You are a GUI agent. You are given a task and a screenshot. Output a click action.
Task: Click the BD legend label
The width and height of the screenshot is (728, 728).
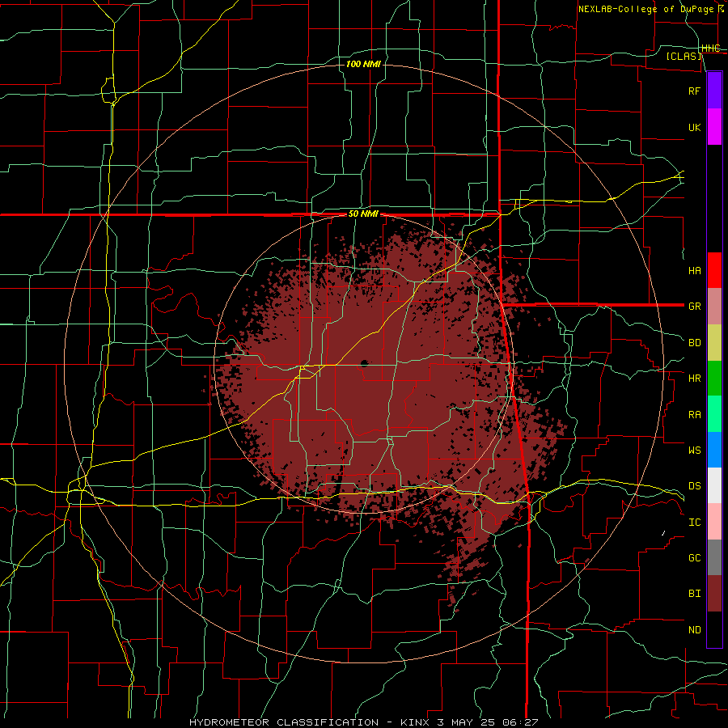tap(694, 343)
